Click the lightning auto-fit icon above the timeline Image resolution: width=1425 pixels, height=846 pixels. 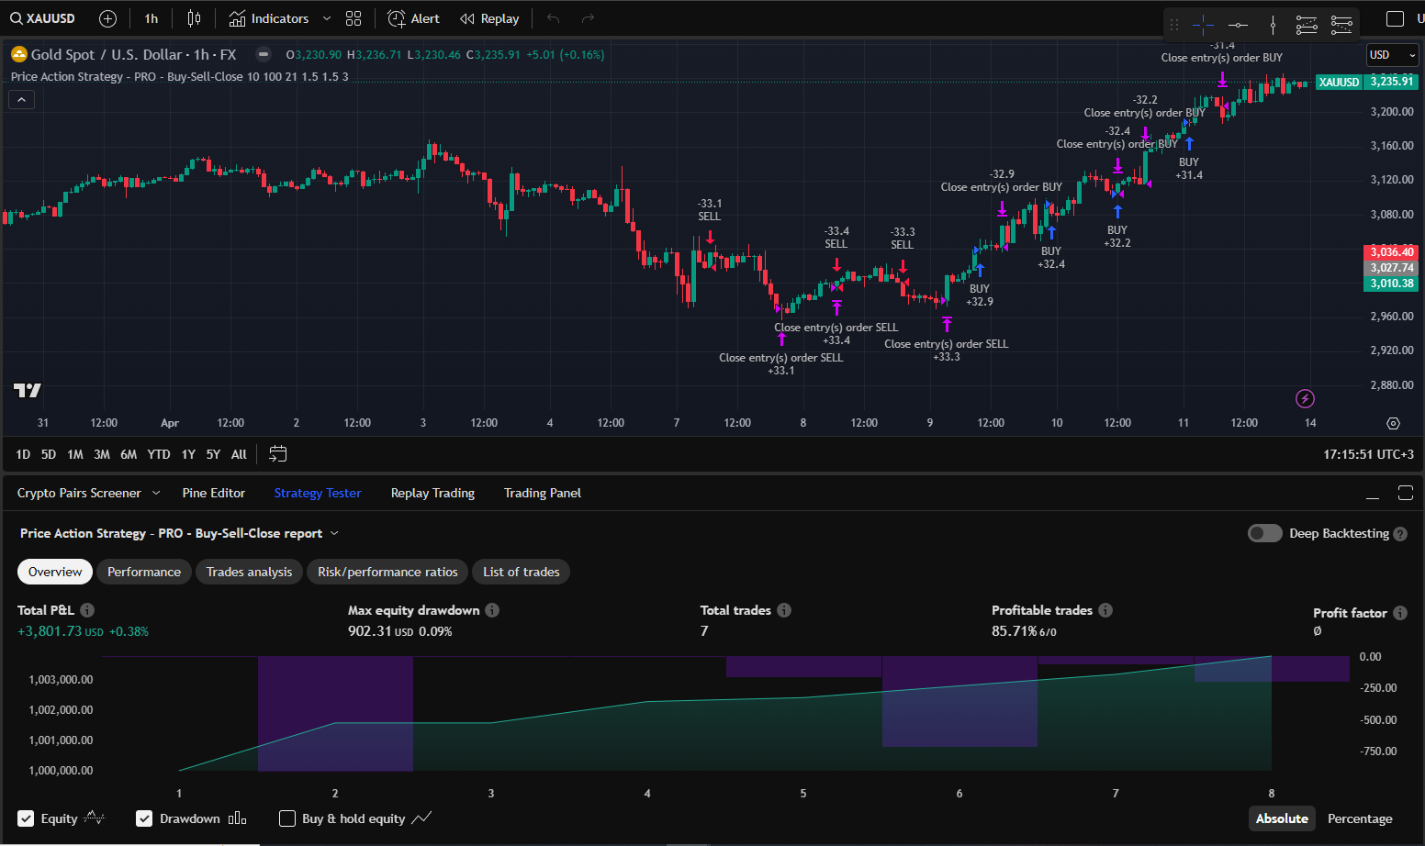point(1305,398)
